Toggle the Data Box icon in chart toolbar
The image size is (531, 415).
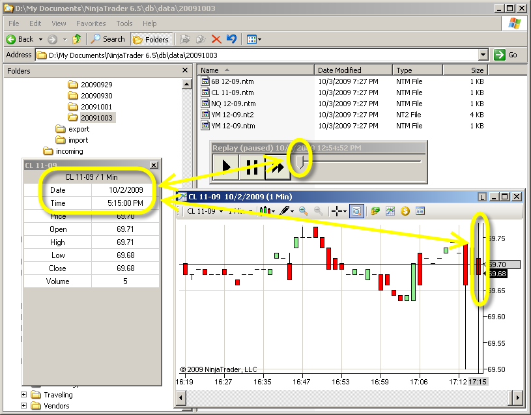click(356, 211)
